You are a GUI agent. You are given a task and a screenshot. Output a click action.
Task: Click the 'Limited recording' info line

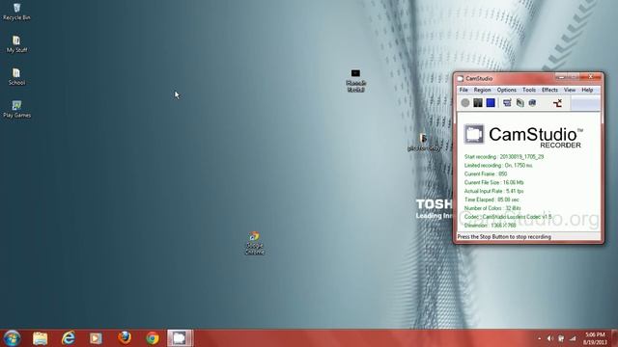click(498, 165)
